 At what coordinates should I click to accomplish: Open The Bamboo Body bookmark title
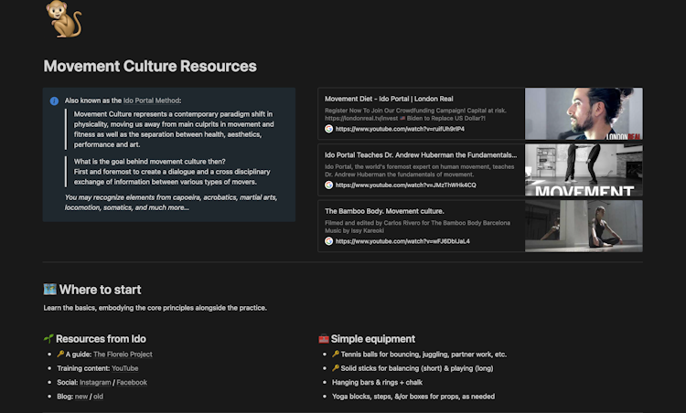(x=384, y=211)
